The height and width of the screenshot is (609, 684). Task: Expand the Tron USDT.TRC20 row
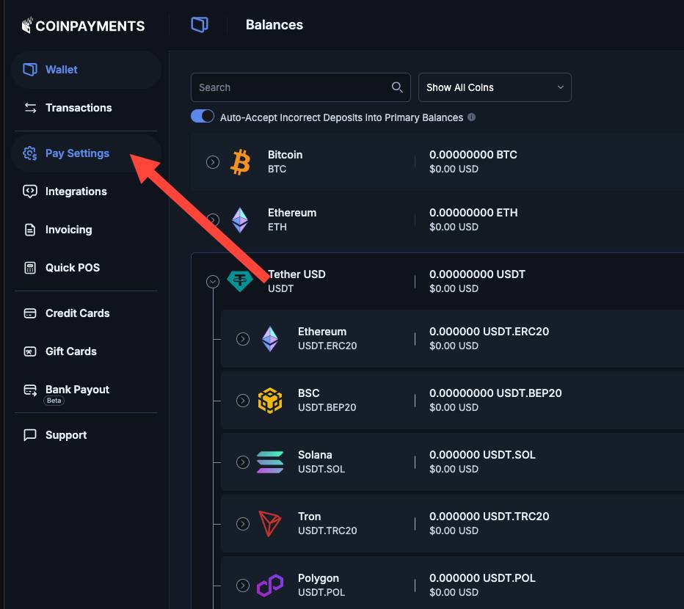pos(242,523)
